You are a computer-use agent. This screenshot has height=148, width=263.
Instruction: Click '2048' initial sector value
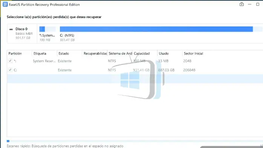tap(187, 61)
